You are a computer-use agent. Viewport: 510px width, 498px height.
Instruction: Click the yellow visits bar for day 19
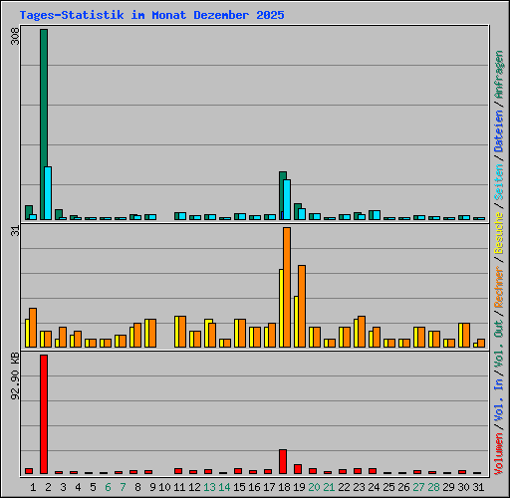pyautogui.click(x=296, y=322)
